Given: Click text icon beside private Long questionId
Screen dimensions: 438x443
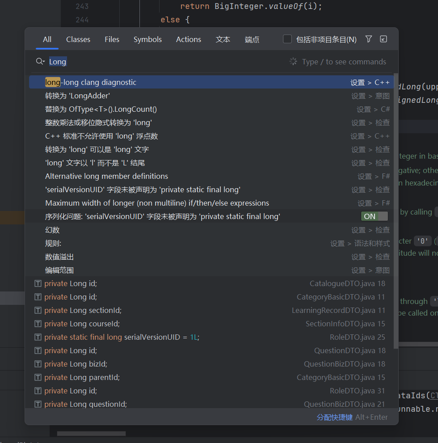Looking at the screenshot, I should pyautogui.click(x=38, y=404).
